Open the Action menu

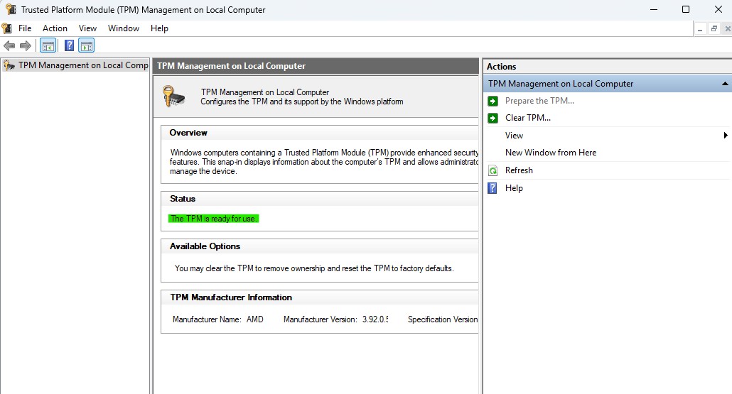click(x=55, y=28)
